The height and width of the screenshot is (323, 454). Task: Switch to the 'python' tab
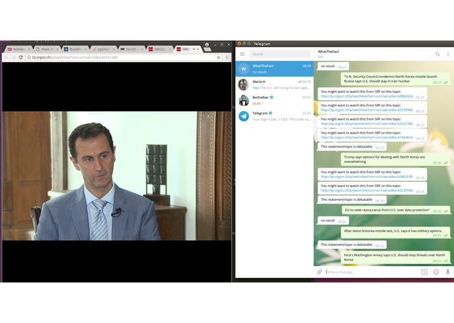[x=103, y=49]
